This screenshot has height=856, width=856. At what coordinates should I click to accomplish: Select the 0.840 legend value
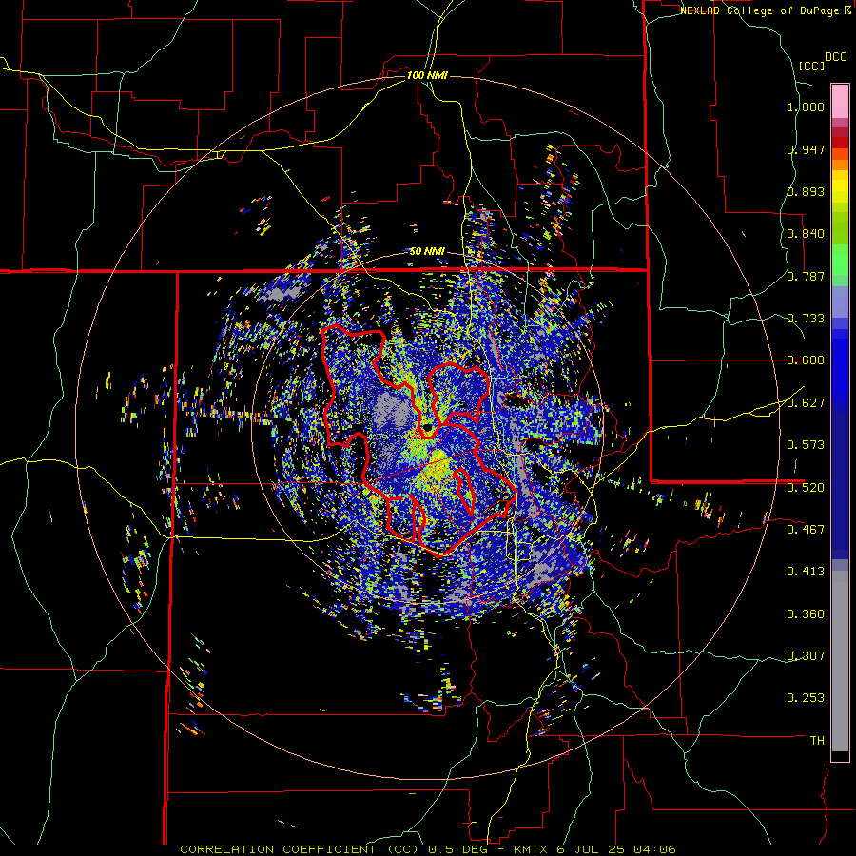[806, 234]
